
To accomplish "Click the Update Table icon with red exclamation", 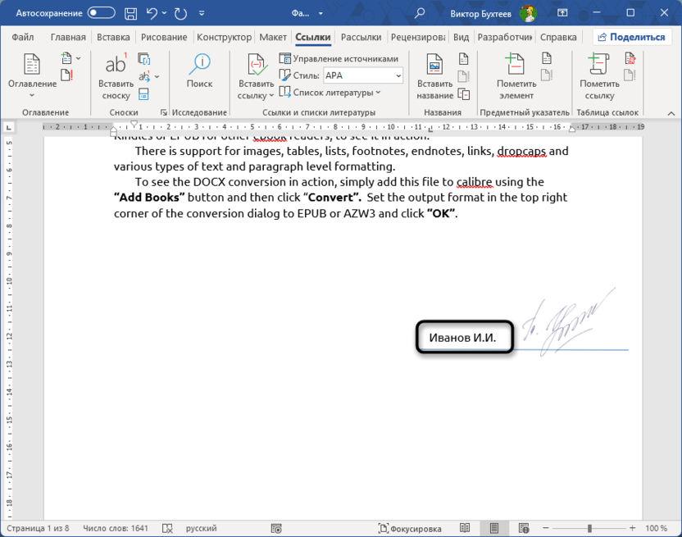I will click(66, 75).
